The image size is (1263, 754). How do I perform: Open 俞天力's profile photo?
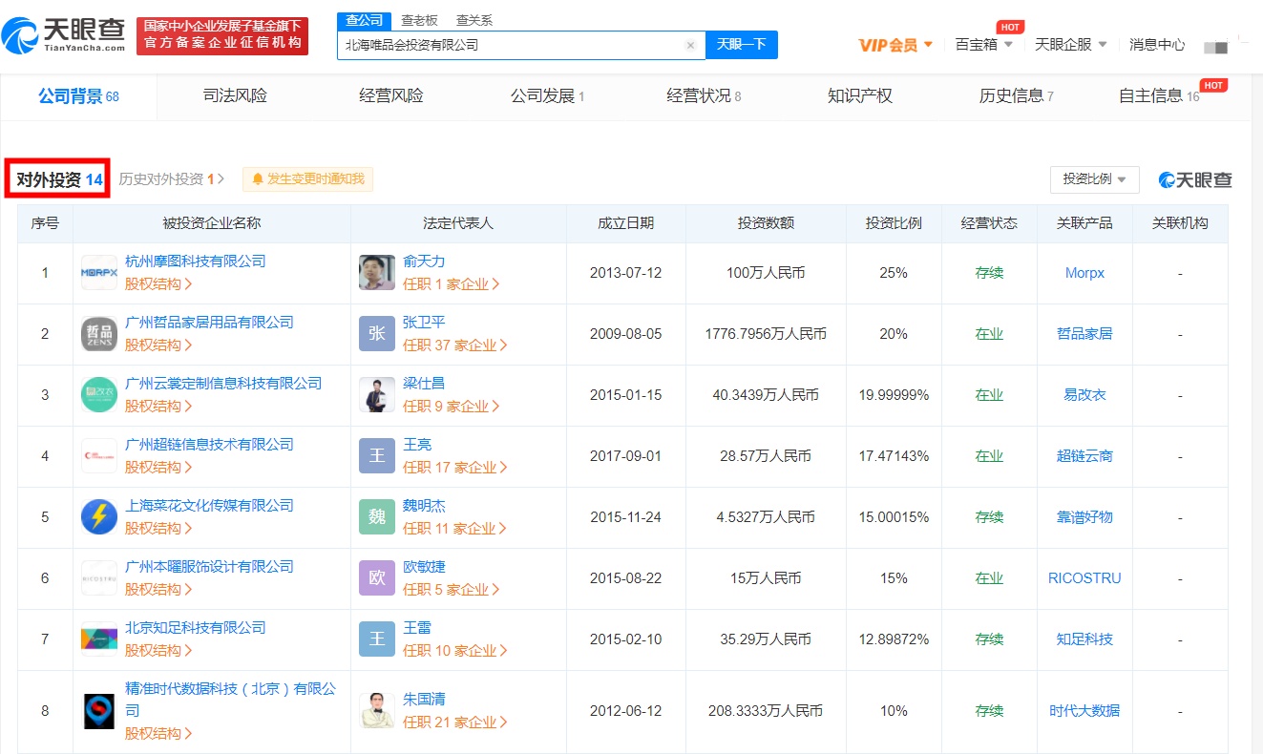(377, 273)
